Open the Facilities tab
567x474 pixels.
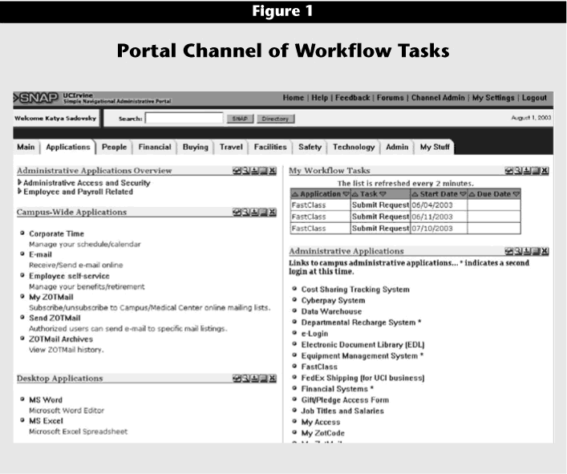[270, 147]
